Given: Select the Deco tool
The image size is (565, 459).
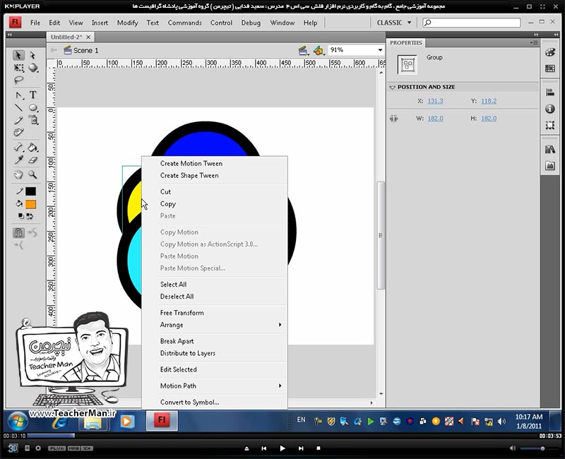Looking at the screenshot, I should click(18, 132).
